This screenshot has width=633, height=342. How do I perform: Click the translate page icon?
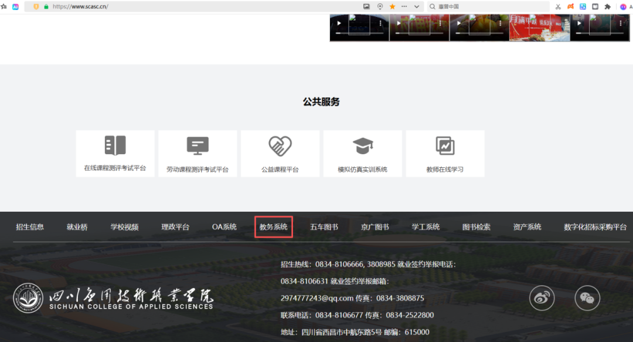coord(583,6)
